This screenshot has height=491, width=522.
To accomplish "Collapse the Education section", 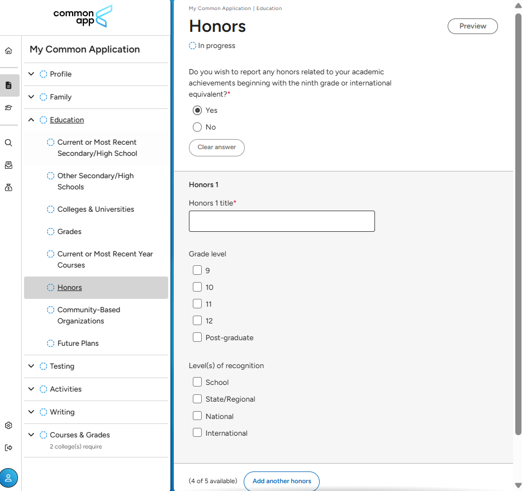I will pyautogui.click(x=31, y=120).
